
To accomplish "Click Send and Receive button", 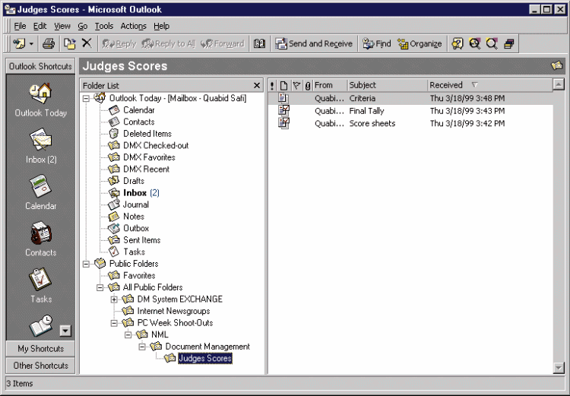I will [314, 43].
